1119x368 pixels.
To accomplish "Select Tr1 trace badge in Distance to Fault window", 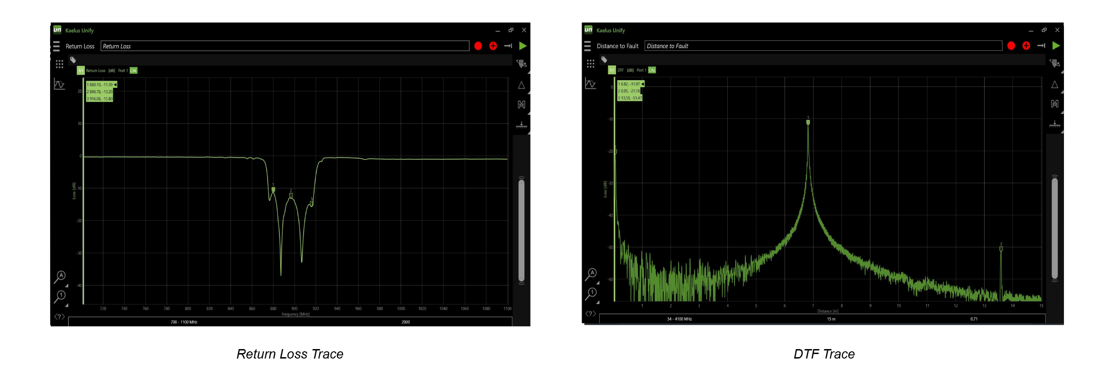I will coord(612,70).
